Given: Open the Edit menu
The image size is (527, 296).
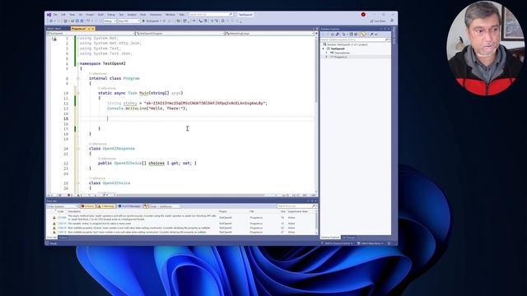Looking at the screenshot, I should pos(63,15).
